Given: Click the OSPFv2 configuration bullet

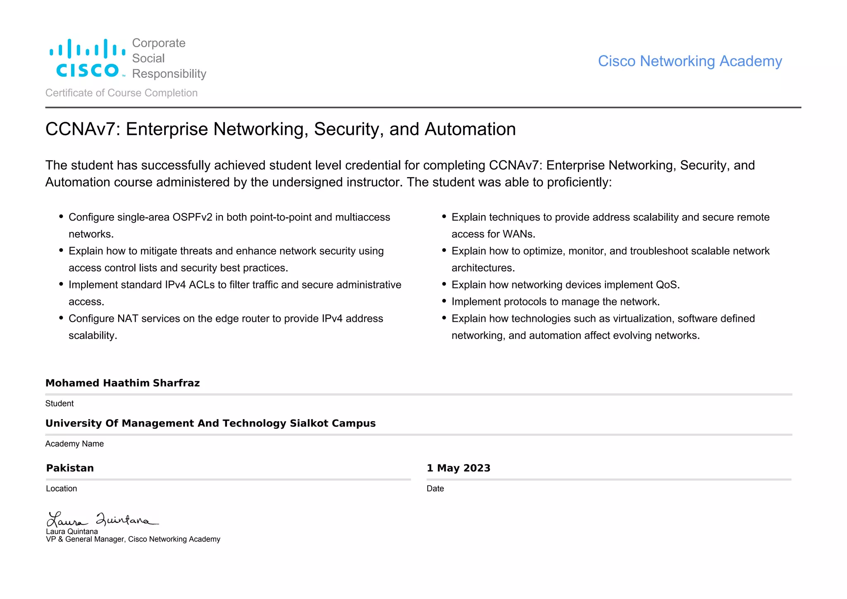Looking at the screenshot, I should (x=229, y=225).
